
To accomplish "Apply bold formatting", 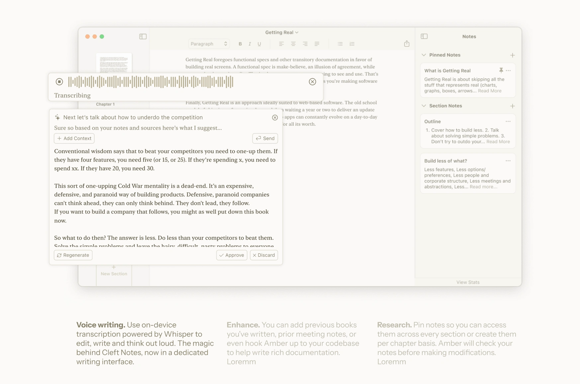I will [240, 44].
